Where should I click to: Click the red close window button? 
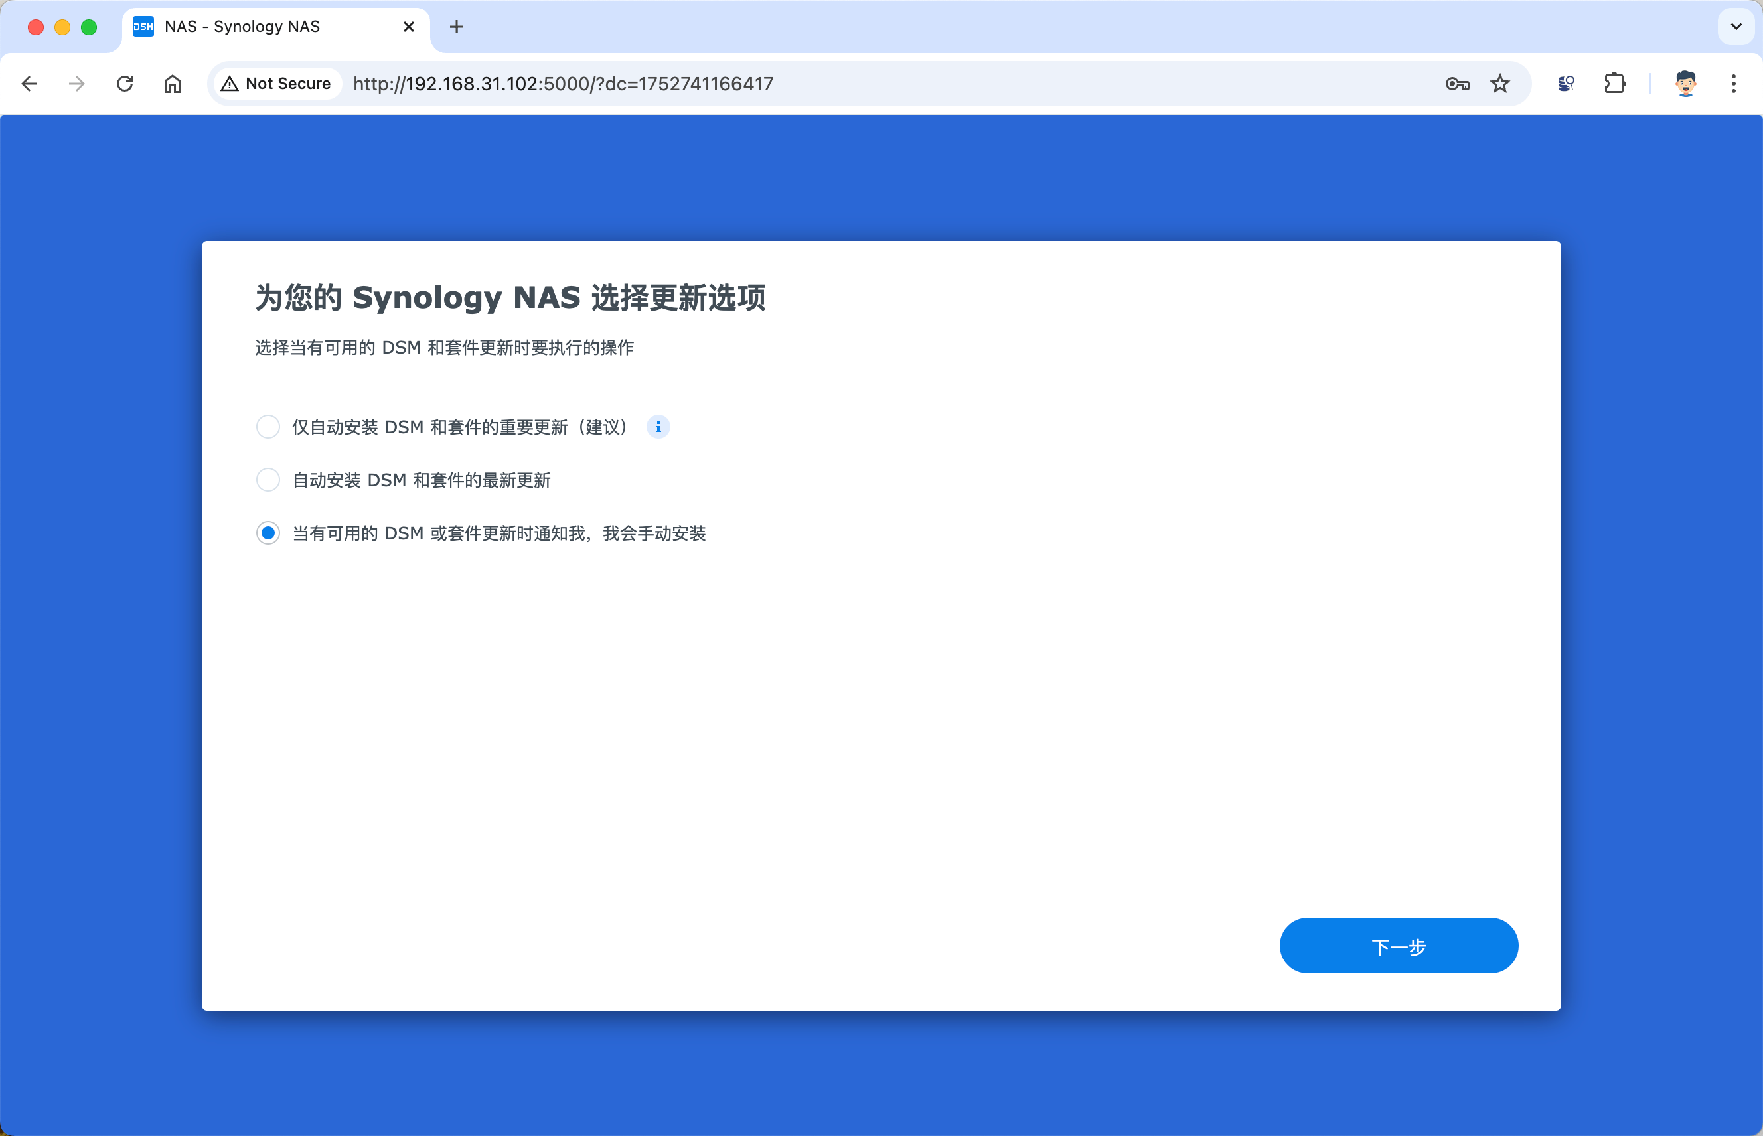[35, 27]
